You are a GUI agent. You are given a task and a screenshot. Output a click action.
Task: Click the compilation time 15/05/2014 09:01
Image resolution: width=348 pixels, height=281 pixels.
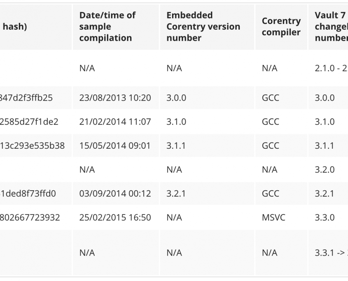115,145
